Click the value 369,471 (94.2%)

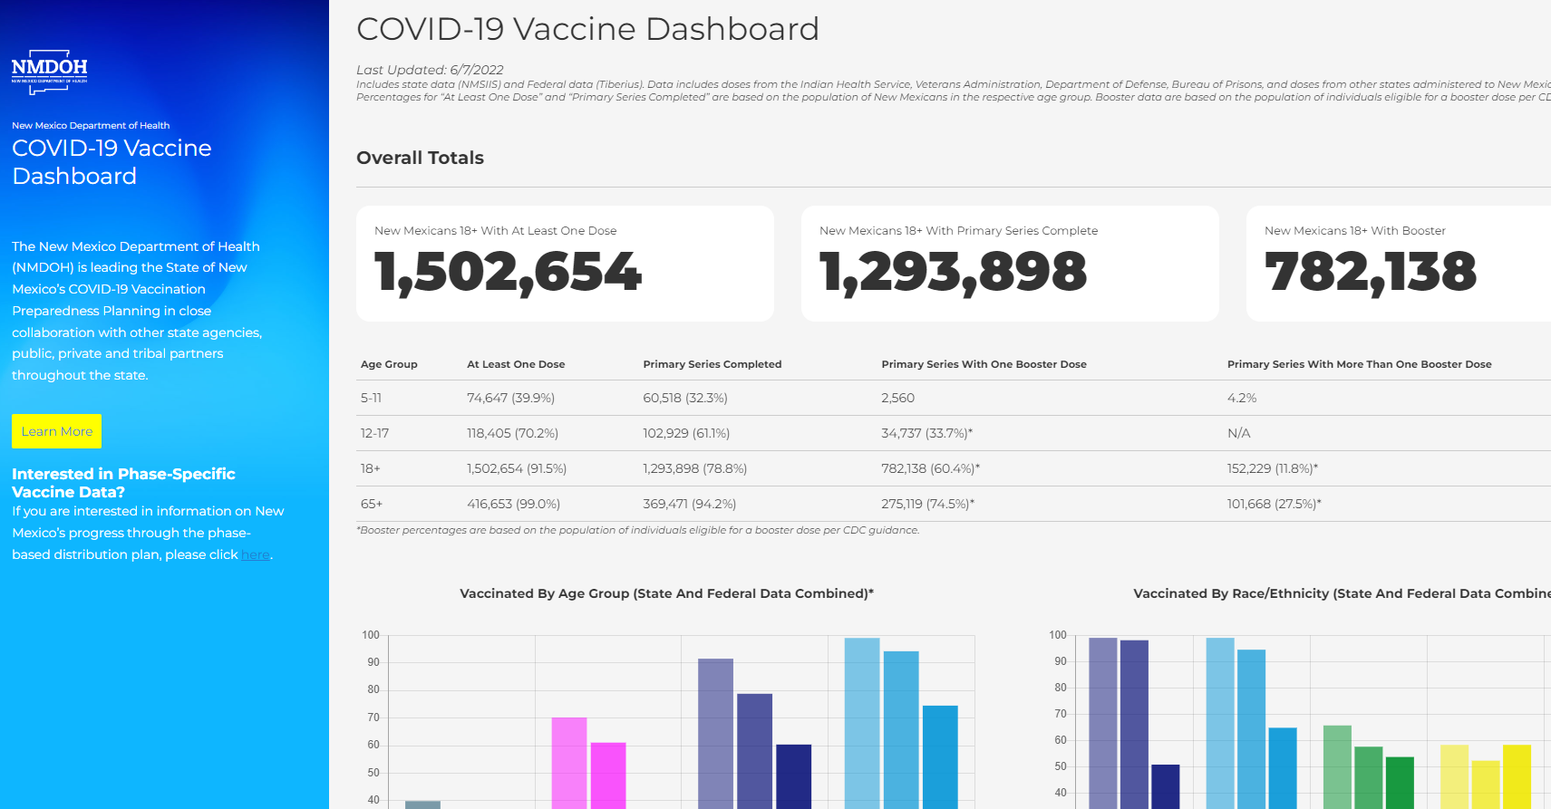pyautogui.click(x=689, y=504)
